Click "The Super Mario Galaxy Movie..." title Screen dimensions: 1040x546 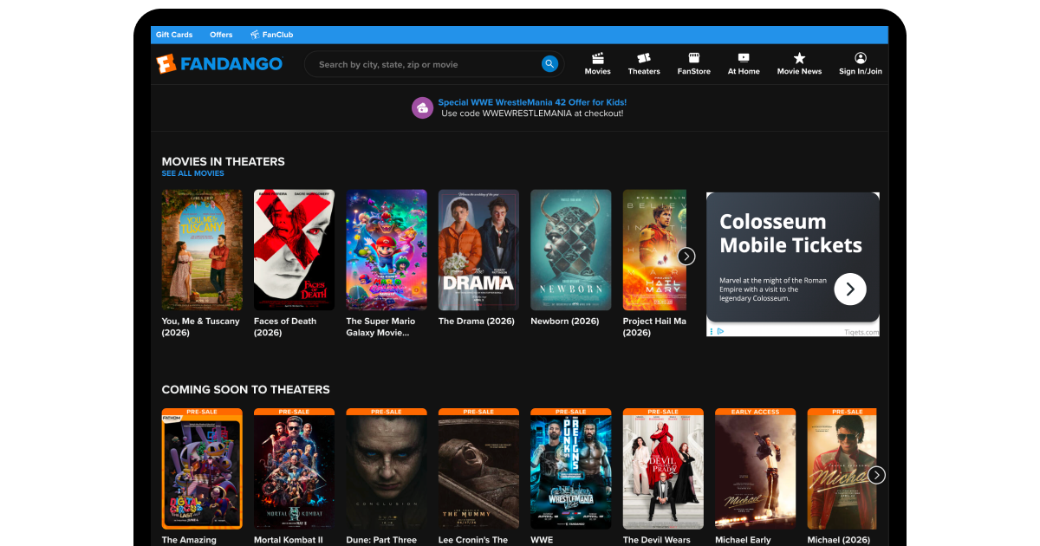(381, 327)
